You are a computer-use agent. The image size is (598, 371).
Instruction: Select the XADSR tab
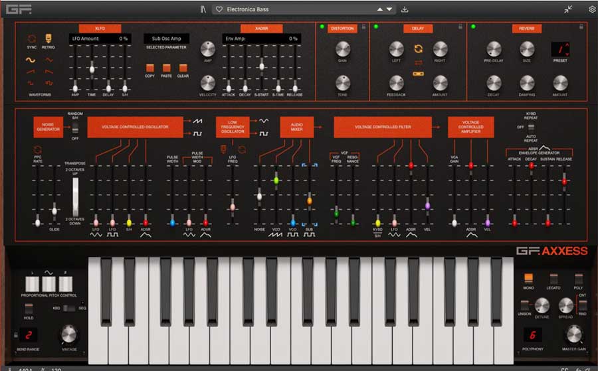pos(262,28)
